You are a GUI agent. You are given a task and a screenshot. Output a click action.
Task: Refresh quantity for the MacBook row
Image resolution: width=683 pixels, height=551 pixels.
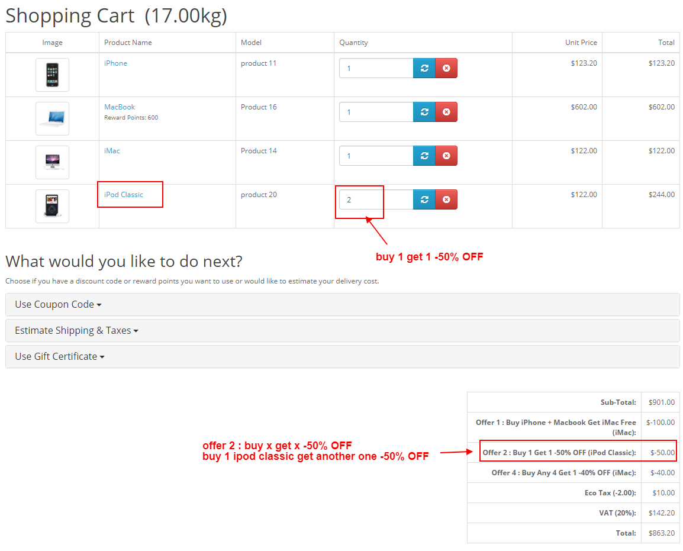[424, 112]
